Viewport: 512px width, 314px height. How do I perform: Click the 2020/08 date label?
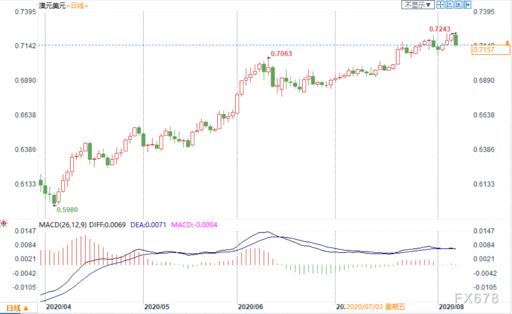[x=451, y=307]
